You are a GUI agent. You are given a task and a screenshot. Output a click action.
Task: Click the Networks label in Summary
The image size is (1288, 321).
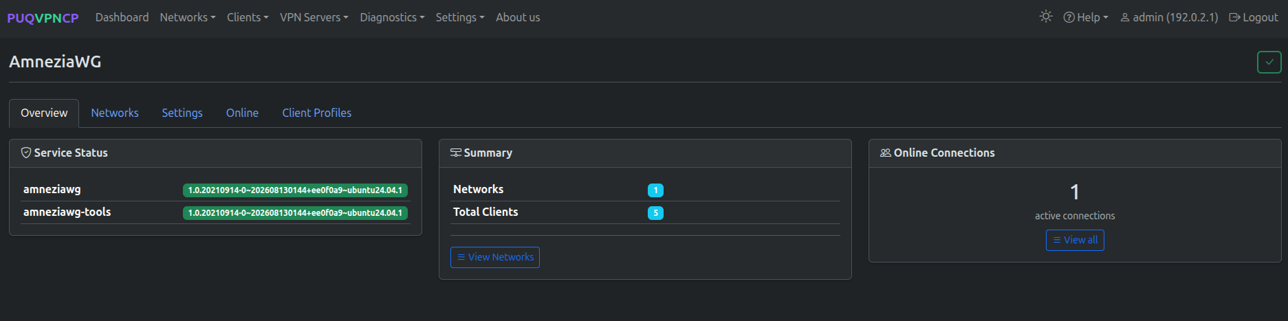click(478, 189)
